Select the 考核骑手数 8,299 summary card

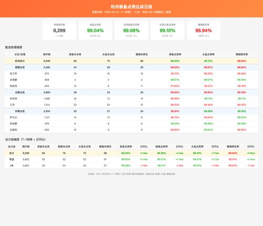59,30
